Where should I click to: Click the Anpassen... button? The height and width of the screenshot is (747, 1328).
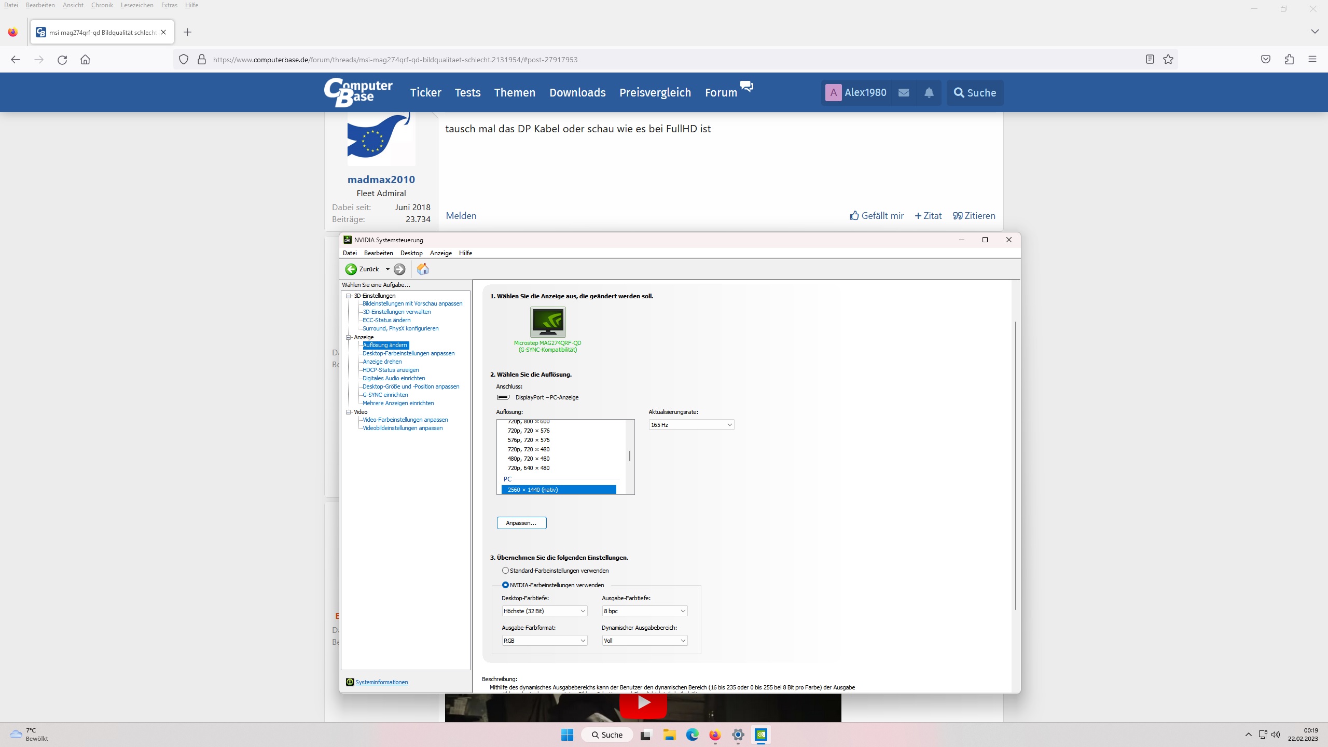521,523
